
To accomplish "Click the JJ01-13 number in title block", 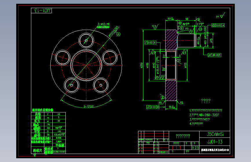I will pyautogui.click(x=215, y=142).
